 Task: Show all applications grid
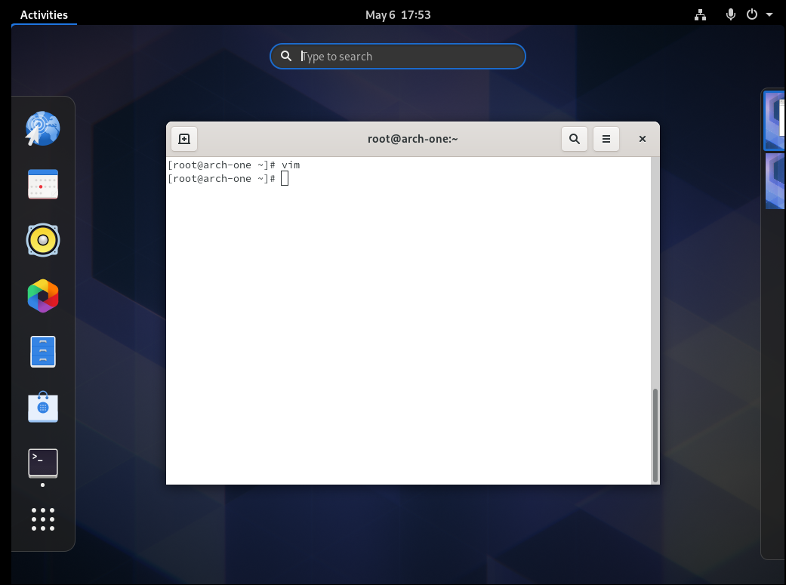(x=42, y=519)
